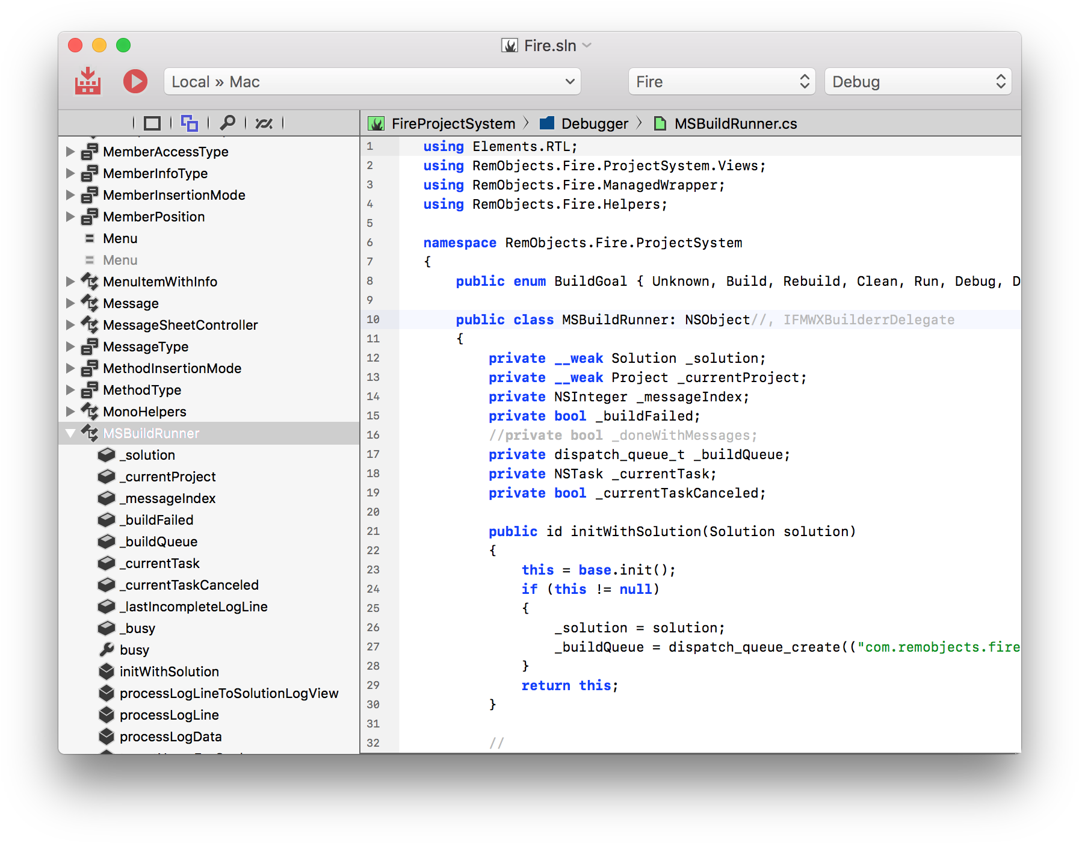Click line number 10 in the gutter
Image resolution: width=1079 pixels, height=843 pixels.
pos(373,320)
